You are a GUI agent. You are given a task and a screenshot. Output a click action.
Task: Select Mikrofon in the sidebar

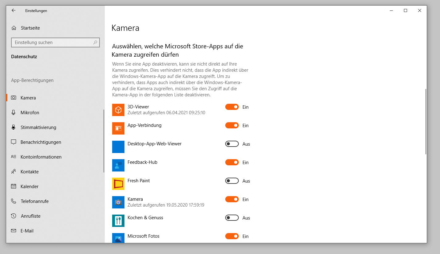[x=30, y=113]
